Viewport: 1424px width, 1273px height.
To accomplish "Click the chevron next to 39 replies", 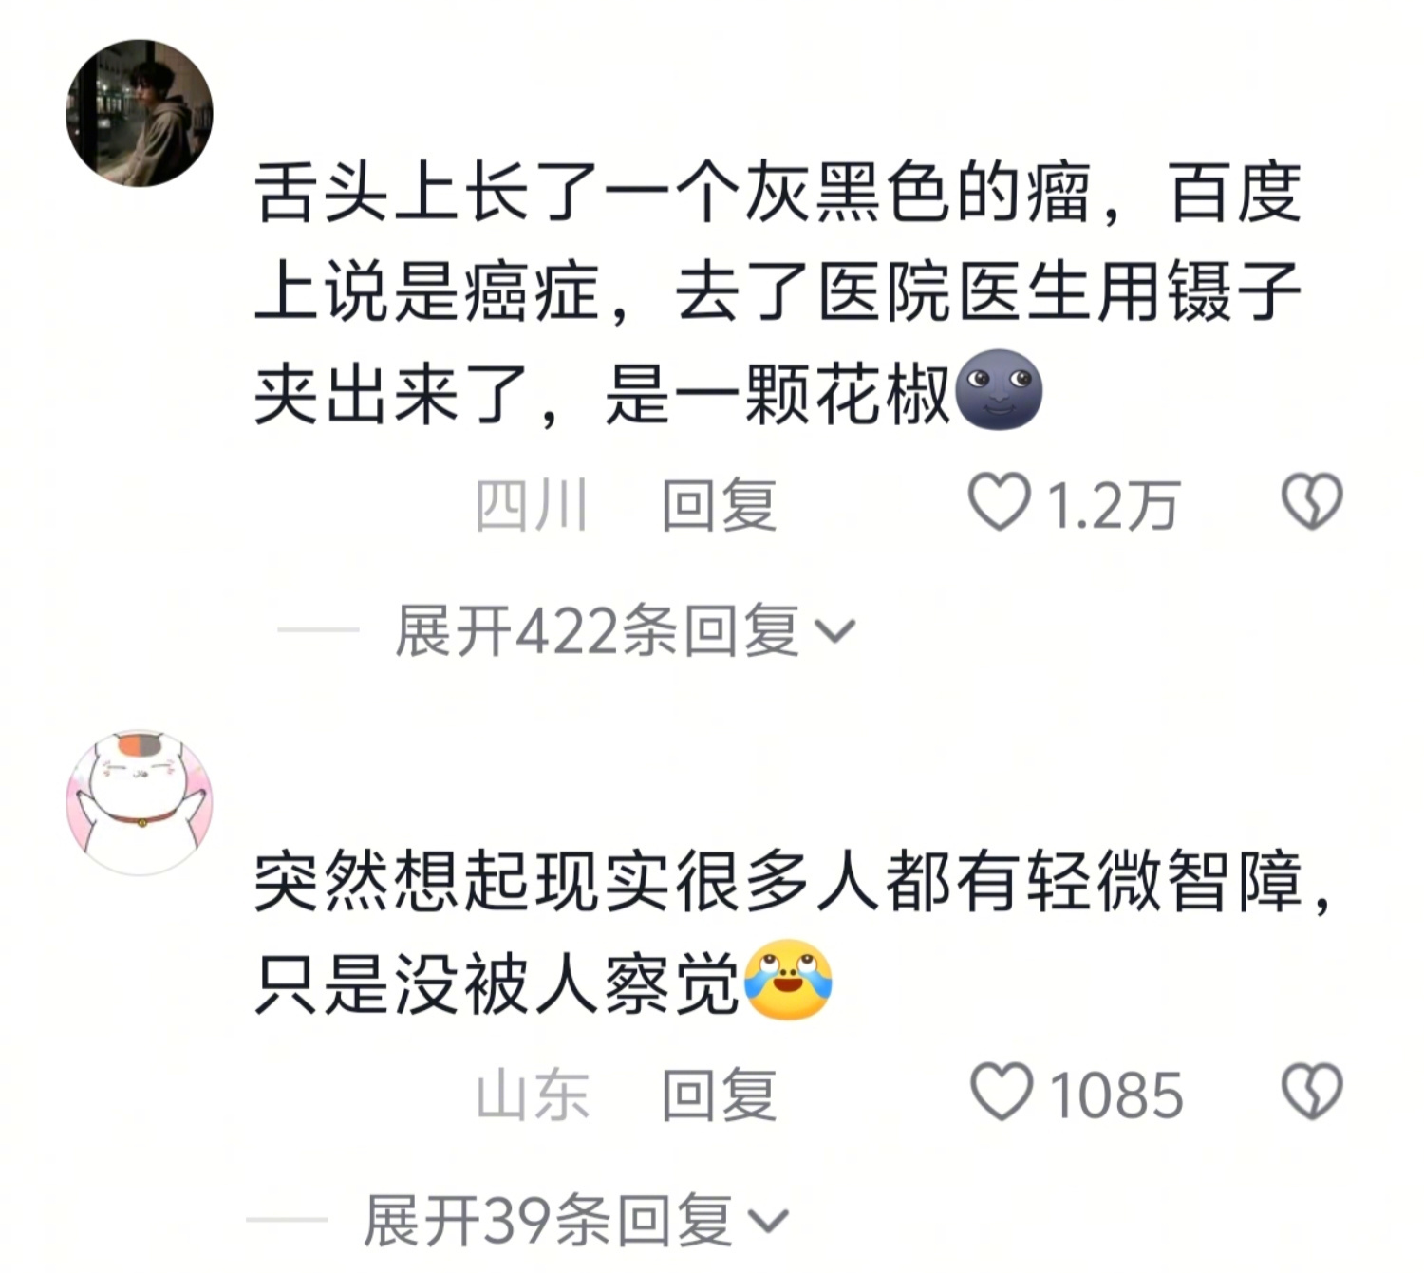I will point(769,1222).
